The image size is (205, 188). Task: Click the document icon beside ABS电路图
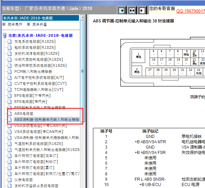pyautogui.click(x=10, y=114)
